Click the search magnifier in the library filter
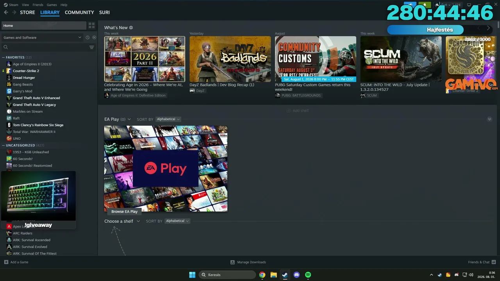Image resolution: width=500 pixels, height=281 pixels. tap(5, 47)
